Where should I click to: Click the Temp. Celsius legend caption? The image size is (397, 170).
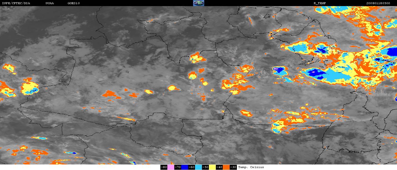[251, 167]
